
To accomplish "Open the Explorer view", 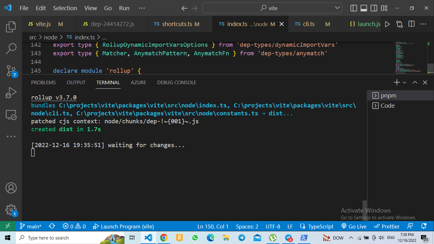I will 11,27.
